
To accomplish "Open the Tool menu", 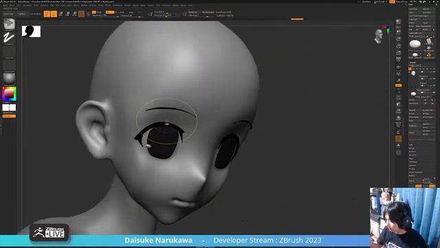I will pos(158,6).
